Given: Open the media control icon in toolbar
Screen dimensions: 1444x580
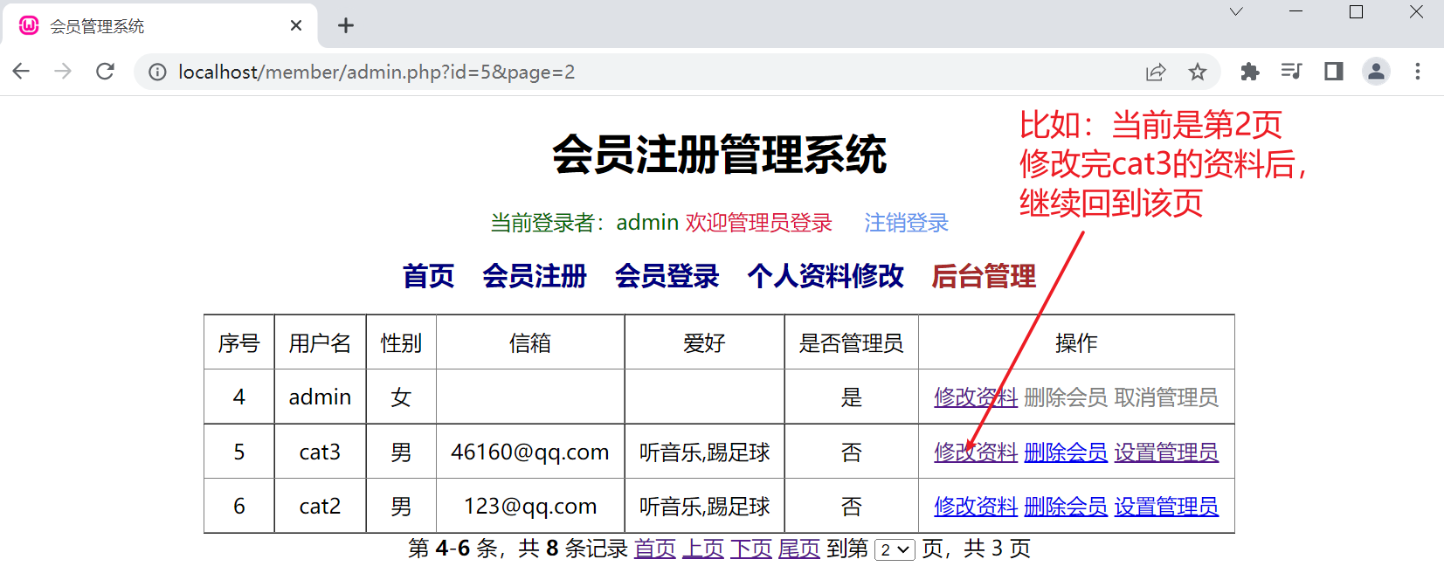Looking at the screenshot, I should (x=1292, y=72).
